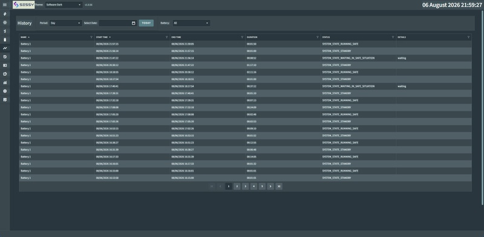
Task: Filter the Name column
Action: (91, 37)
